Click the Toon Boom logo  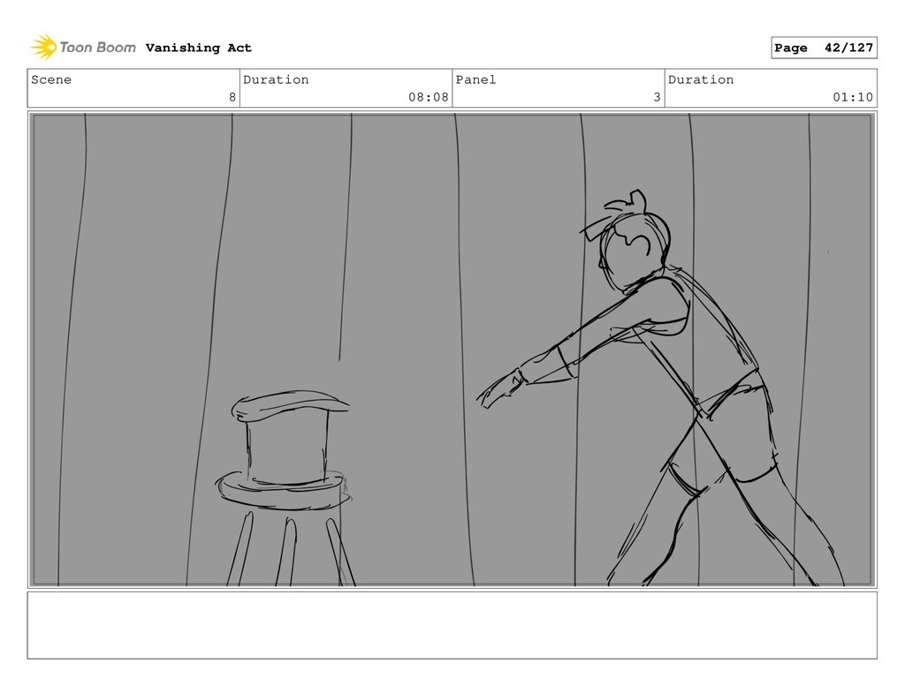[x=83, y=48]
